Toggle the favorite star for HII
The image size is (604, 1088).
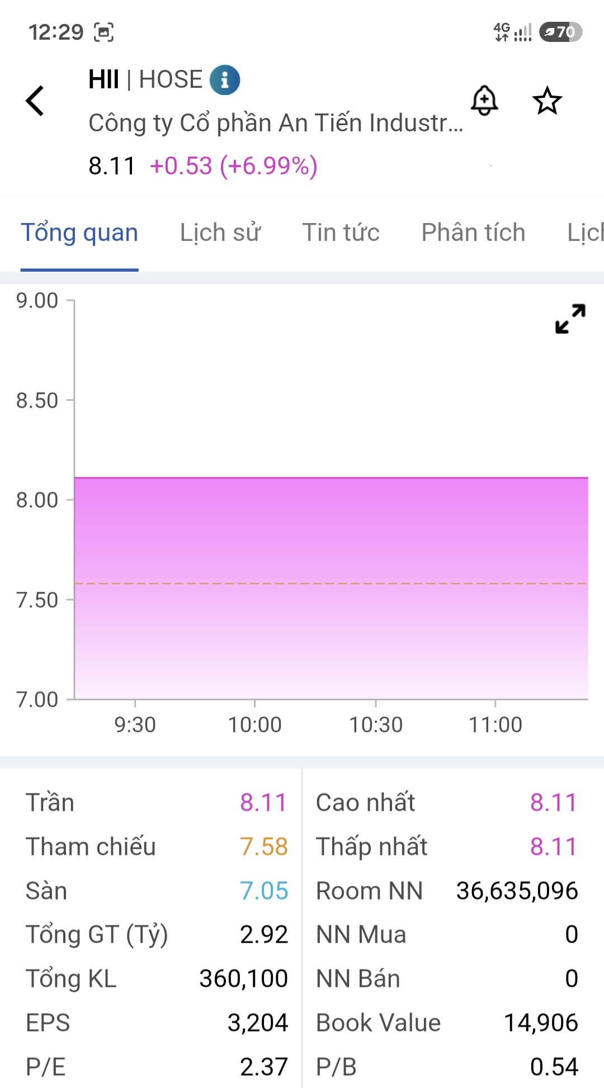547,101
